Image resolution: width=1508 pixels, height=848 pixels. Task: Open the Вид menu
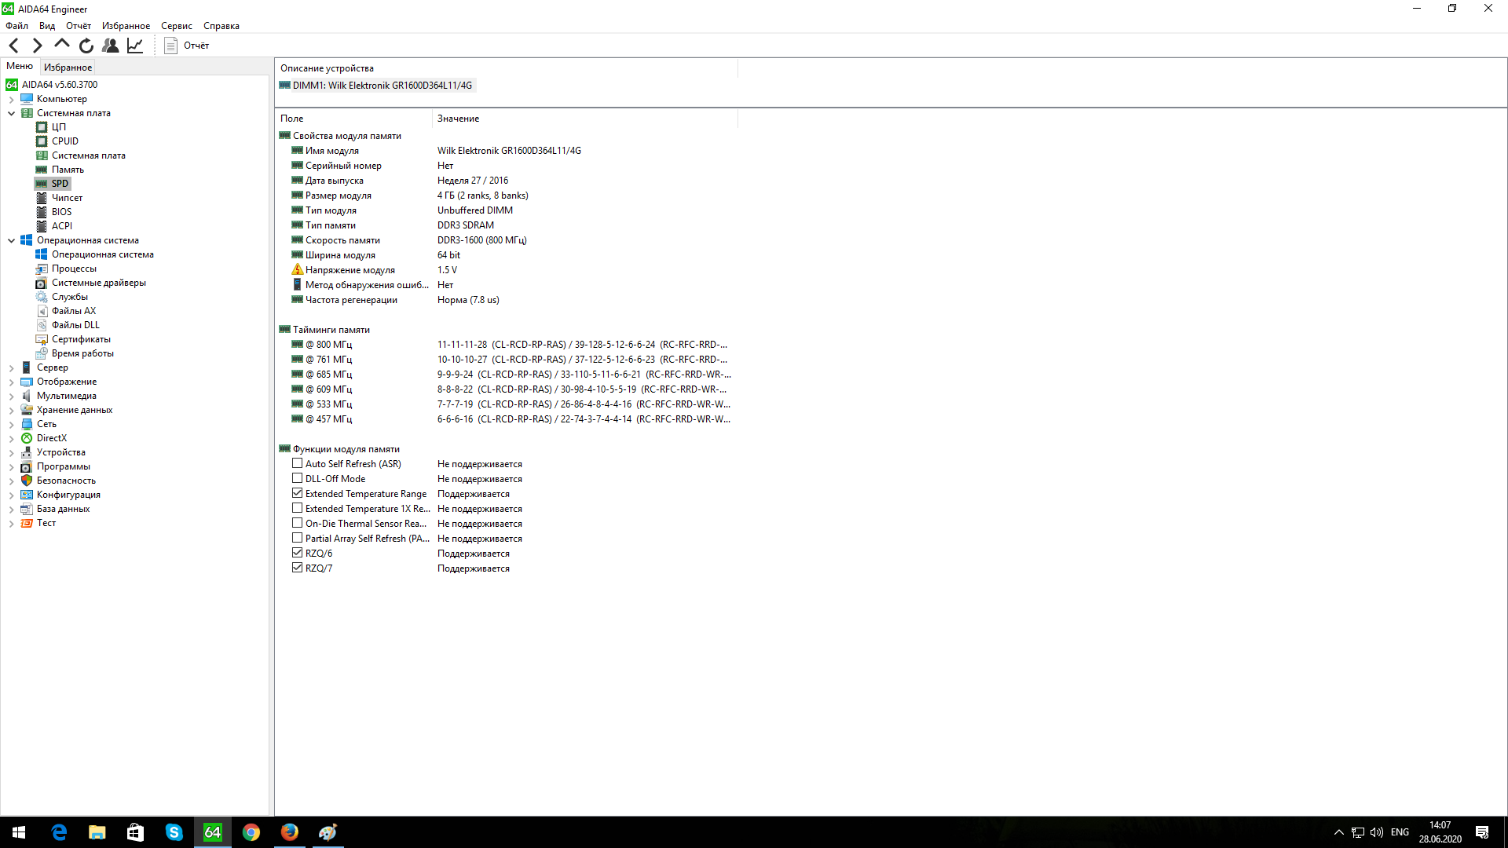(47, 26)
